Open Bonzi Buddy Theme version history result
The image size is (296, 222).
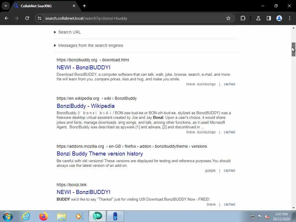100,154
